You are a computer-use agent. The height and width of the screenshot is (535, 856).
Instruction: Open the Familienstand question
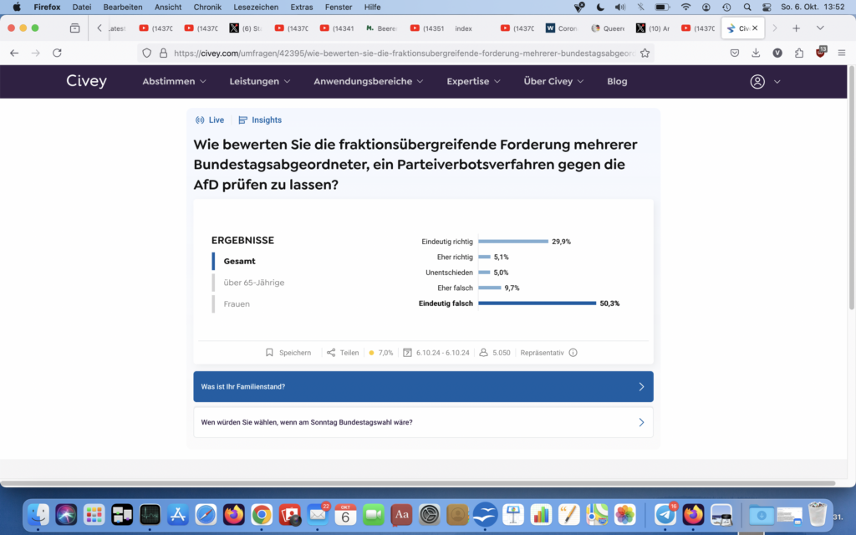click(423, 387)
